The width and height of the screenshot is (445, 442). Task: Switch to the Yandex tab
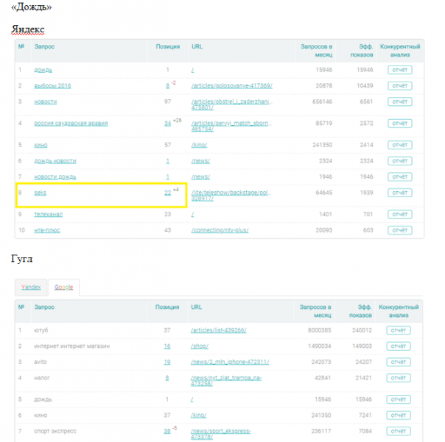click(31, 287)
